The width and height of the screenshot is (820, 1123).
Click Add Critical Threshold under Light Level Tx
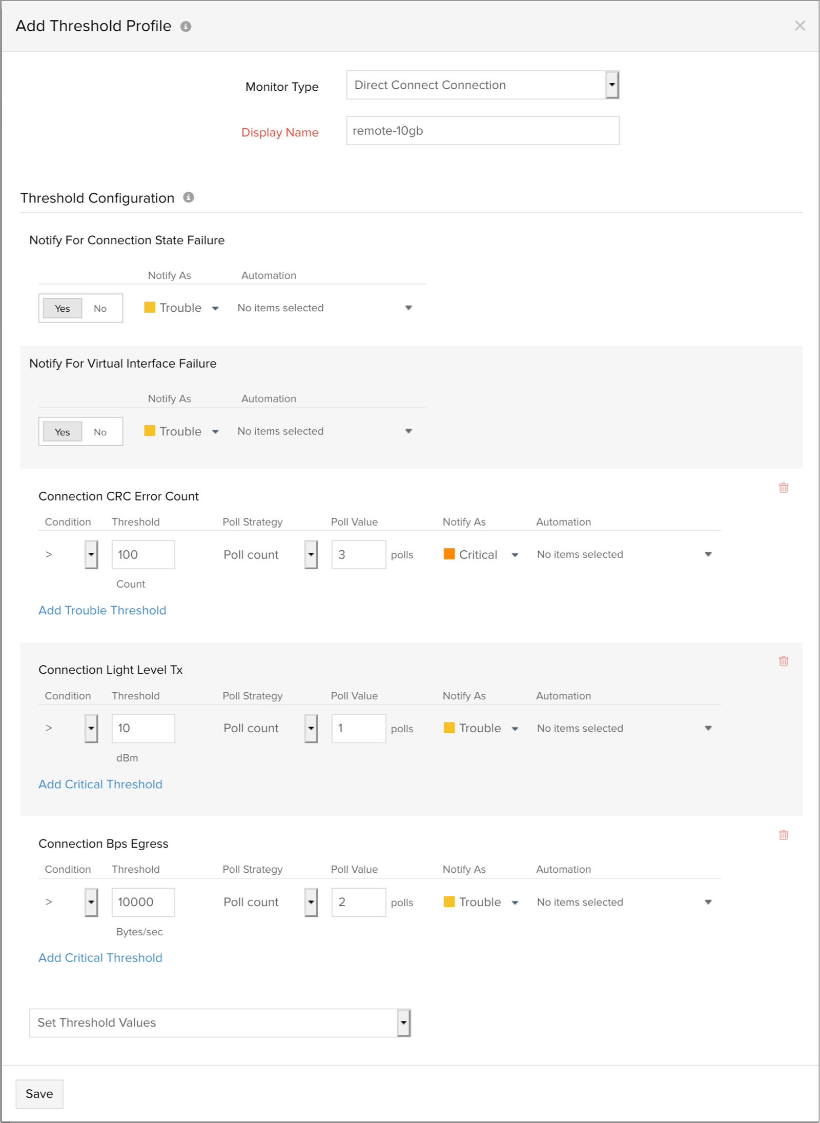(x=100, y=784)
